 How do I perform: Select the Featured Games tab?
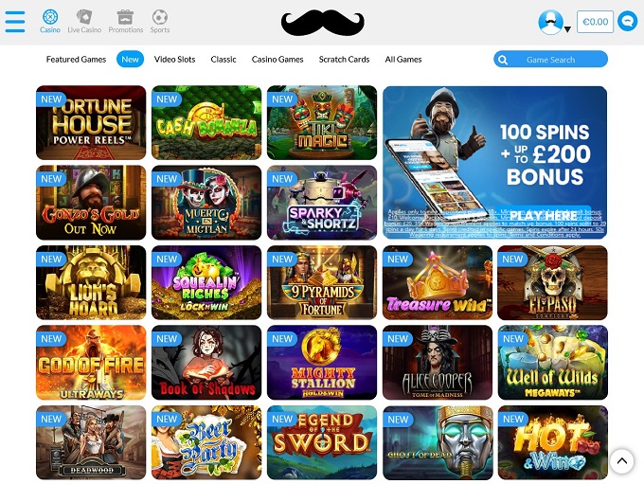(76, 60)
